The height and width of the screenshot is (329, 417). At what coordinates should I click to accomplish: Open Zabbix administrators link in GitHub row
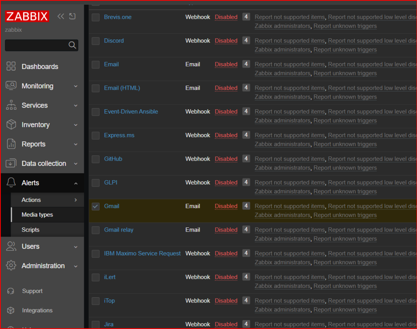click(x=283, y=168)
